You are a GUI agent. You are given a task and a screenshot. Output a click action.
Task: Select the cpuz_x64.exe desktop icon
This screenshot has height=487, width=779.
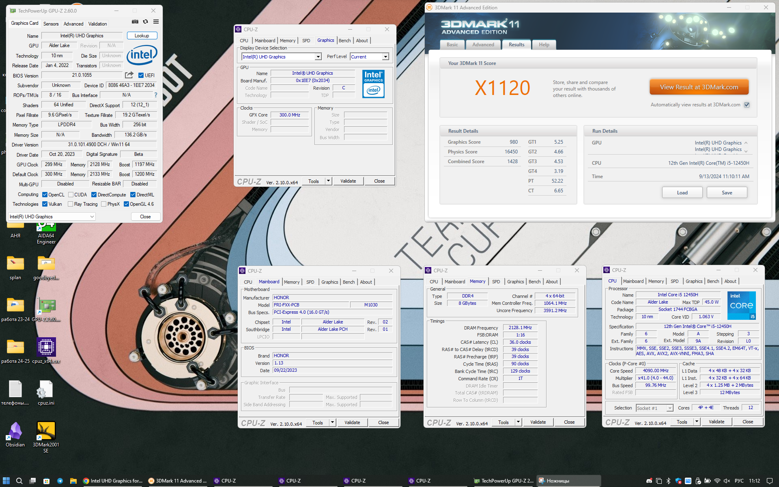[x=46, y=351]
